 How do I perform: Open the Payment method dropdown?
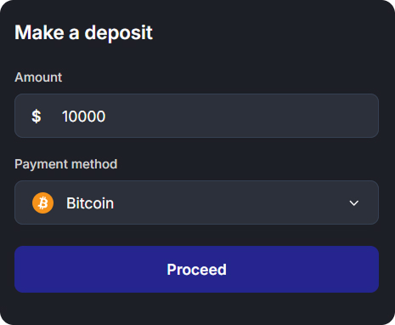tap(196, 202)
